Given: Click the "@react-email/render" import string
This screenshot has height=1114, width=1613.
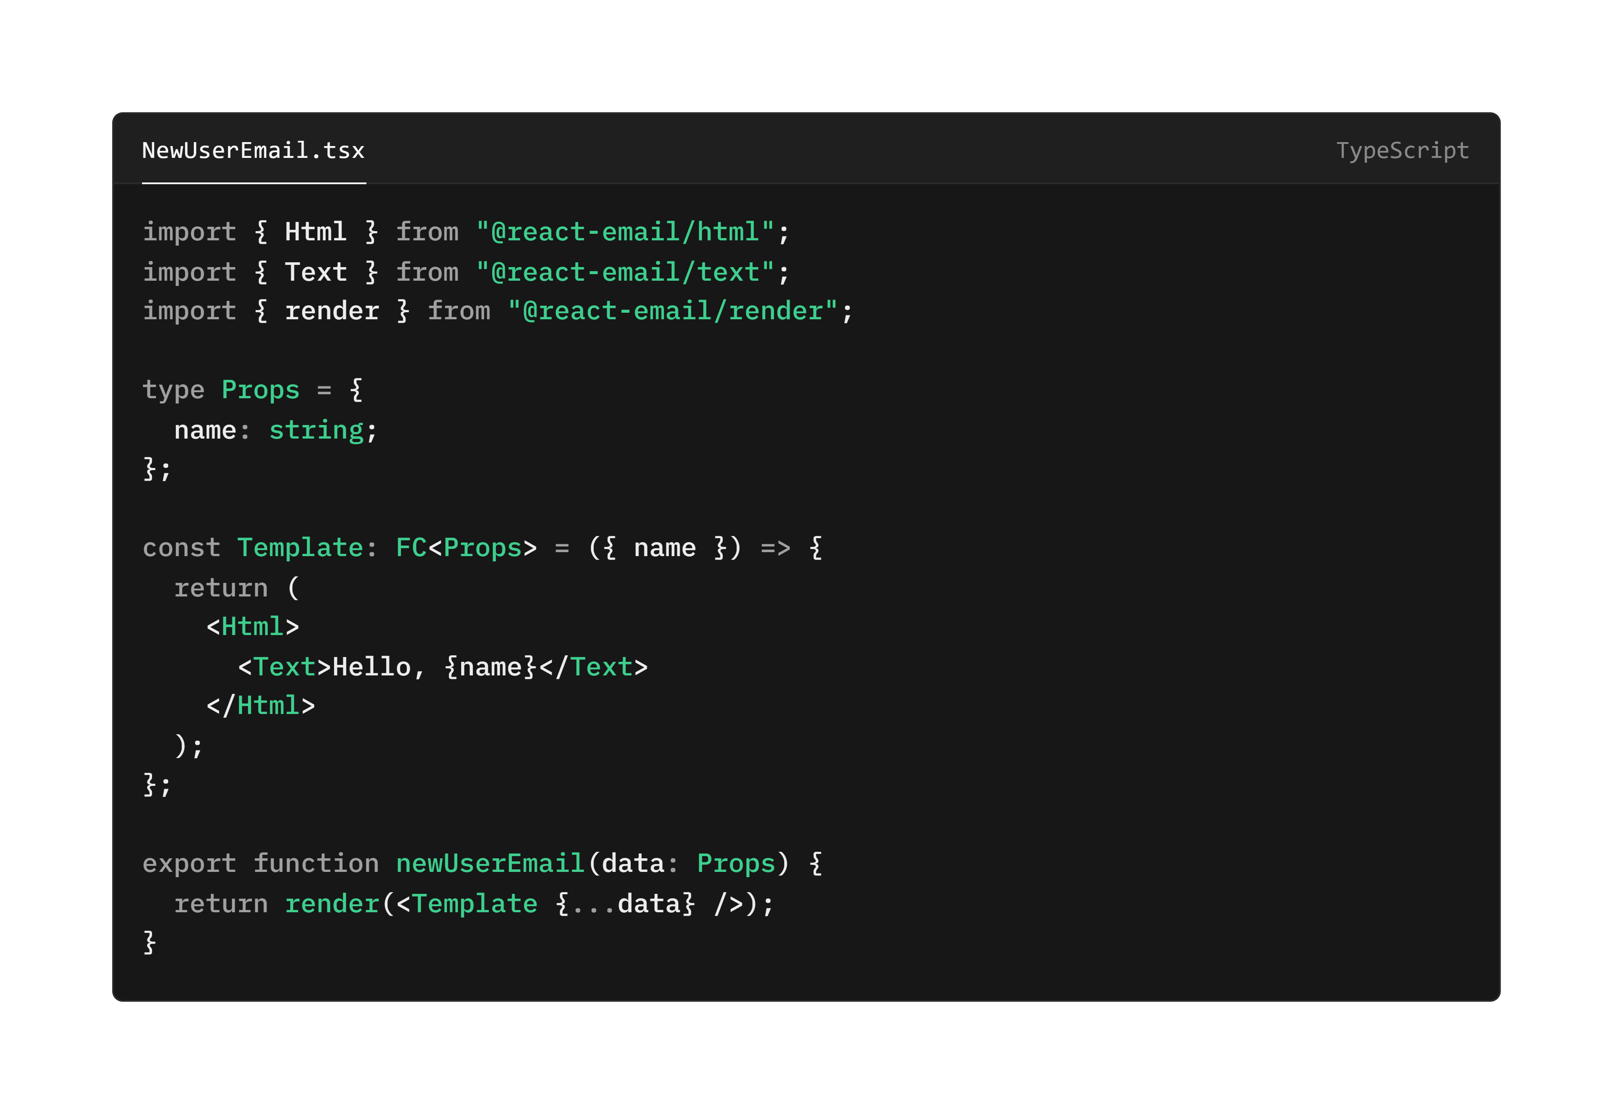Looking at the screenshot, I should pos(672,311).
